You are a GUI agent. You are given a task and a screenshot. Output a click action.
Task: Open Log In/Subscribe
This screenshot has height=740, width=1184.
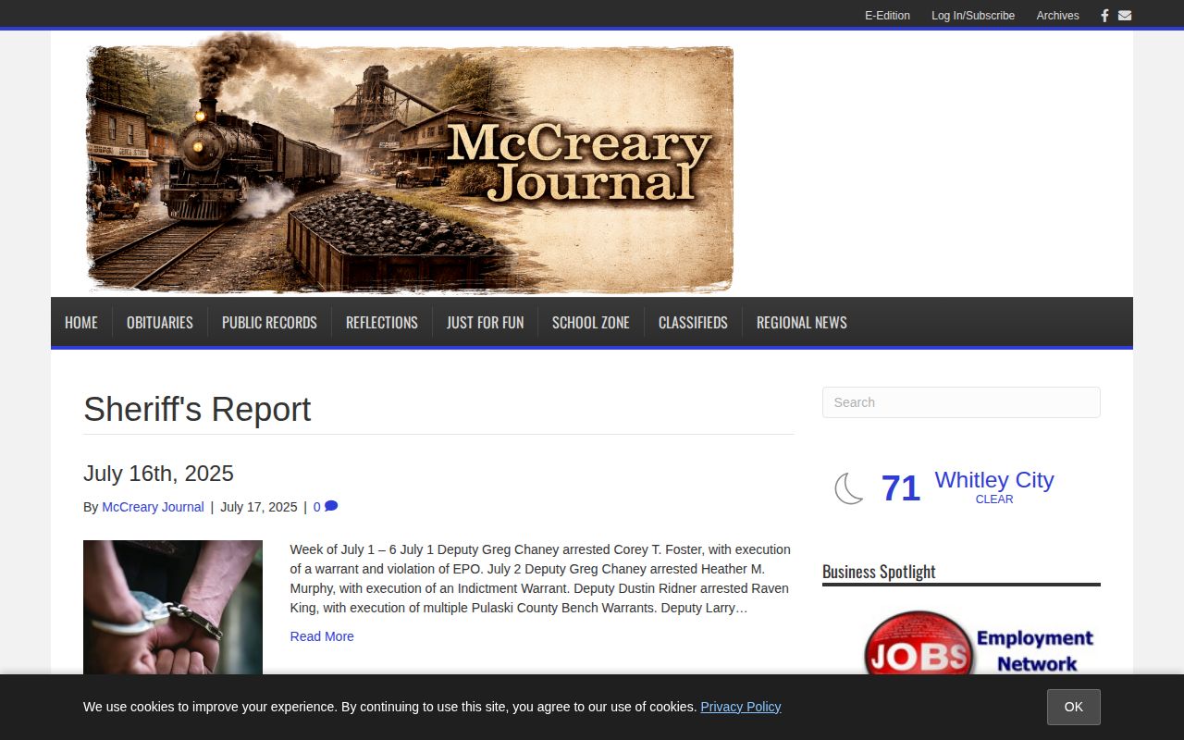click(x=973, y=16)
